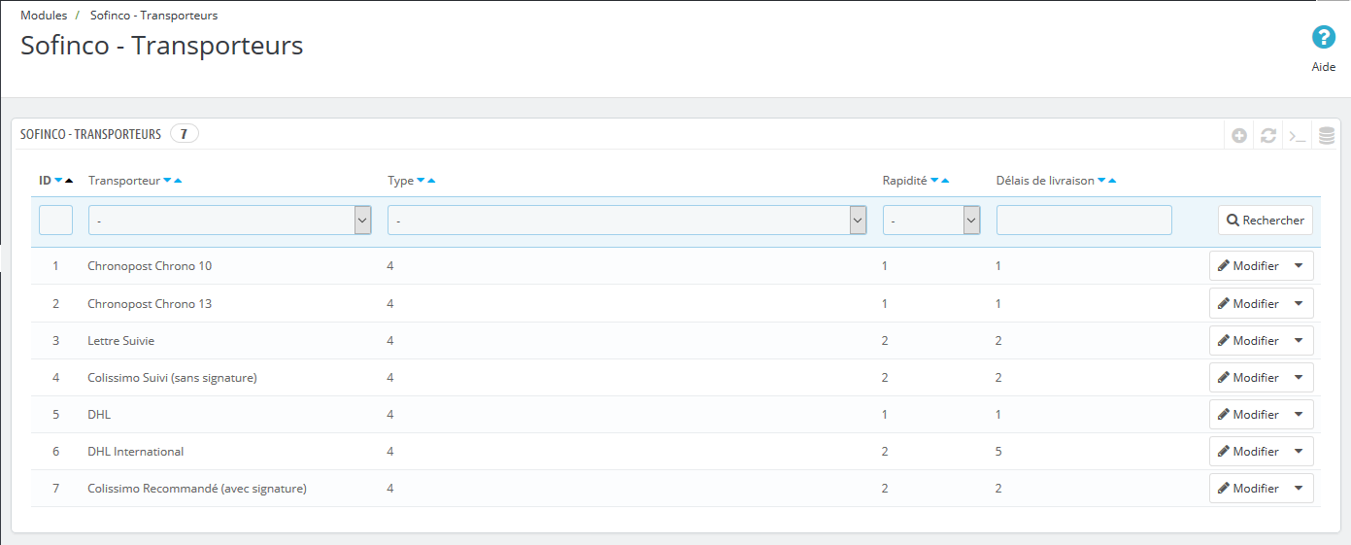Sort Type column descending arrow
1351x545 pixels.
click(421, 181)
